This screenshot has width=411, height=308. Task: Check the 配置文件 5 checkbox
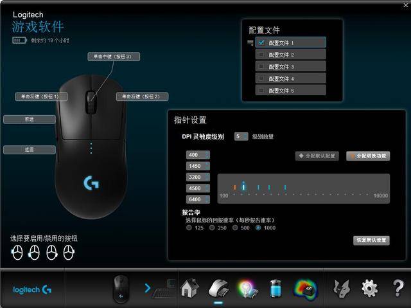(261, 90)
